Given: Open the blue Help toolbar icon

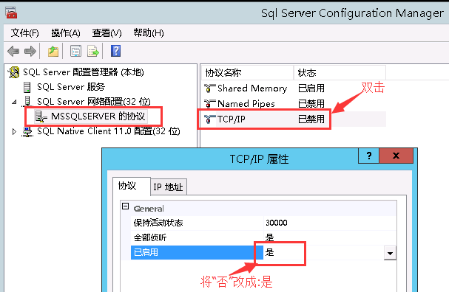Looking at the screenshot, I should [115, 51].
